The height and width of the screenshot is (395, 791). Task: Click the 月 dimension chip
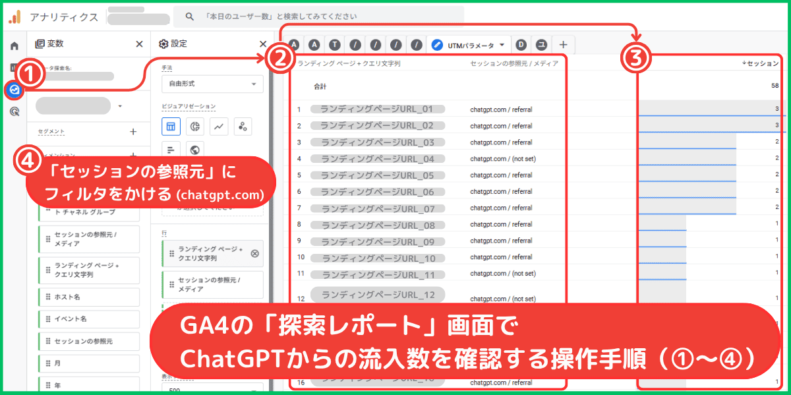pos(89,363)
